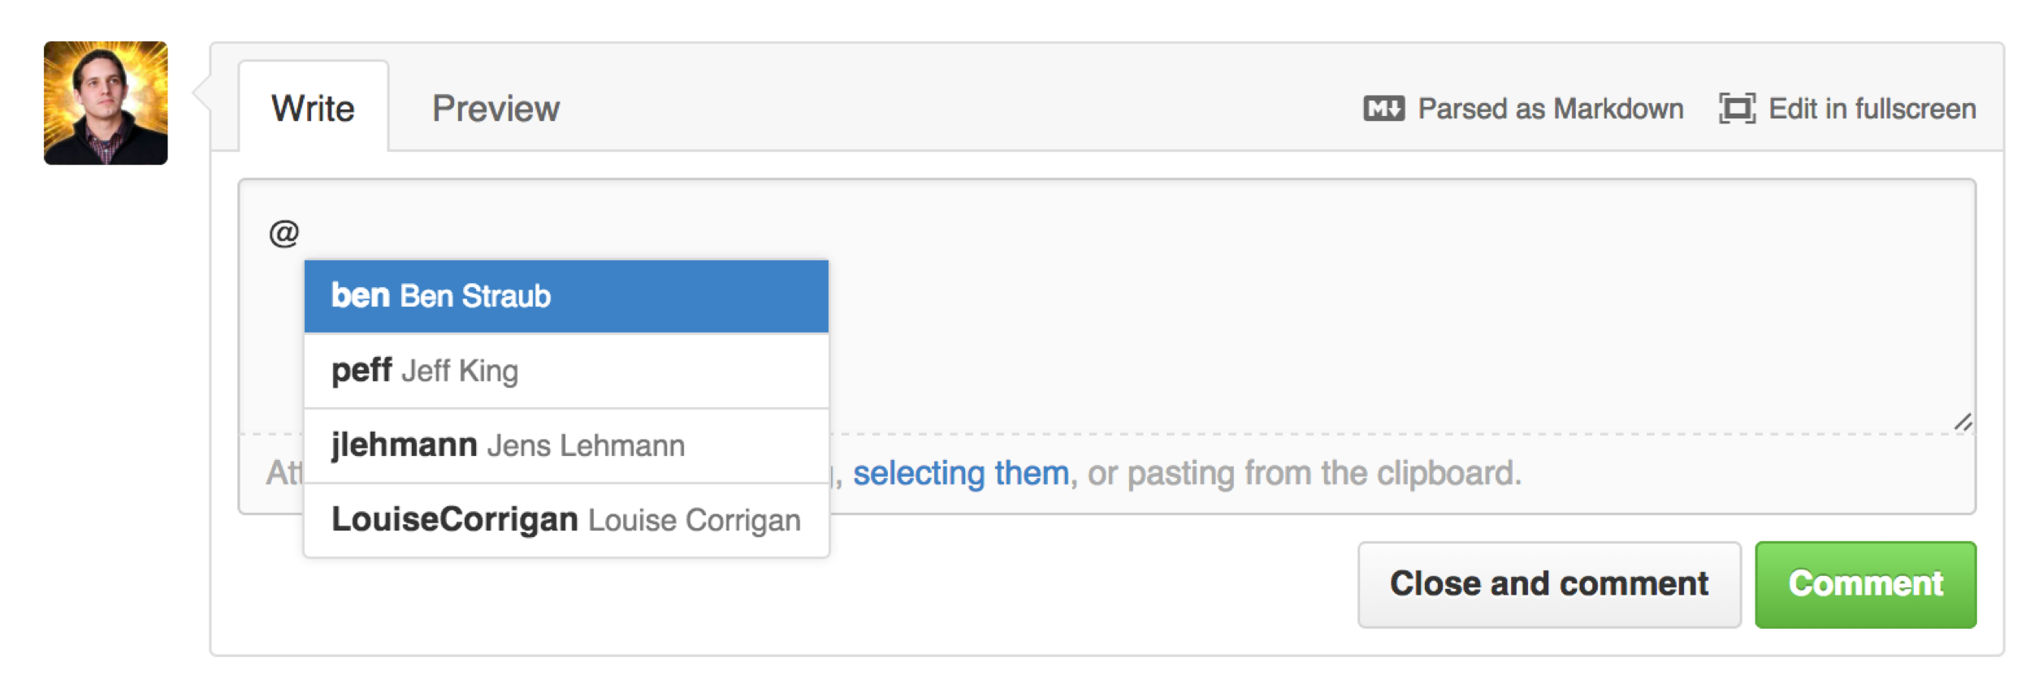Switch to the Write tab

tap(313, 109)
